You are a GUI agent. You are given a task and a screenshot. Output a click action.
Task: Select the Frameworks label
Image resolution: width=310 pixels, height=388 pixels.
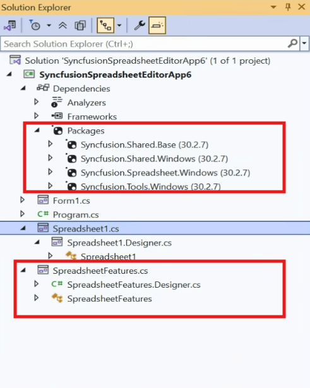point(92,117)
